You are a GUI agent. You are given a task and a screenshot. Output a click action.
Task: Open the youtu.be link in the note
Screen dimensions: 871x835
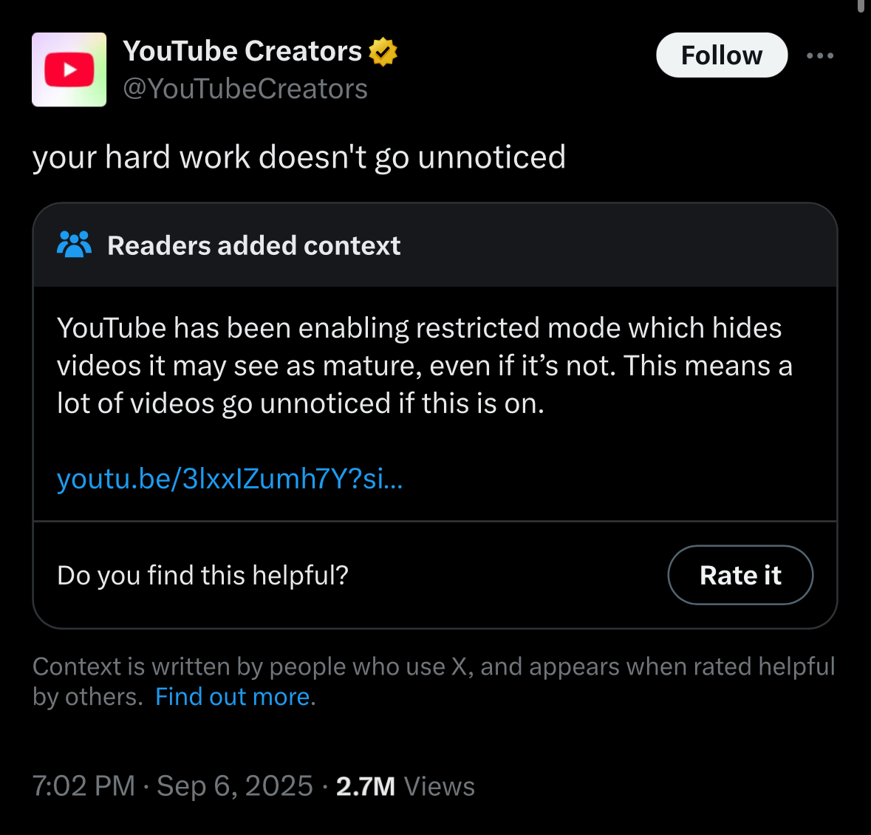230,479
